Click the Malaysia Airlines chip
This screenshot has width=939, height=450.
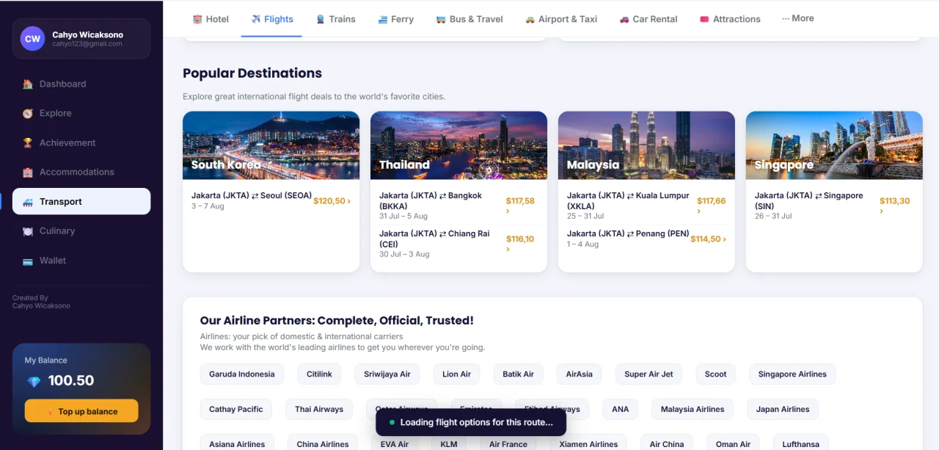pos(693,410)
